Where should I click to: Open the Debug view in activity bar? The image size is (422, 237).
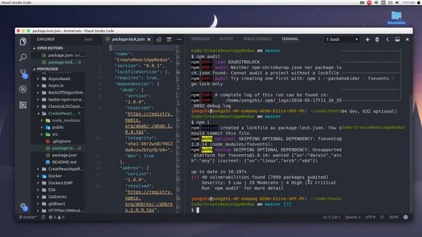pos(23,89)
